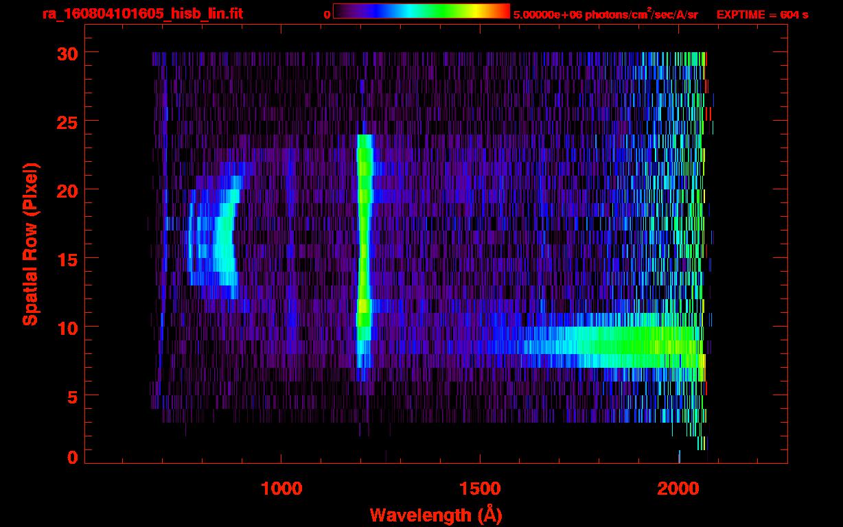This screenshot has width=843, height=527.
Task: Click the y-axis tick label 30
Action: (66, 53)
